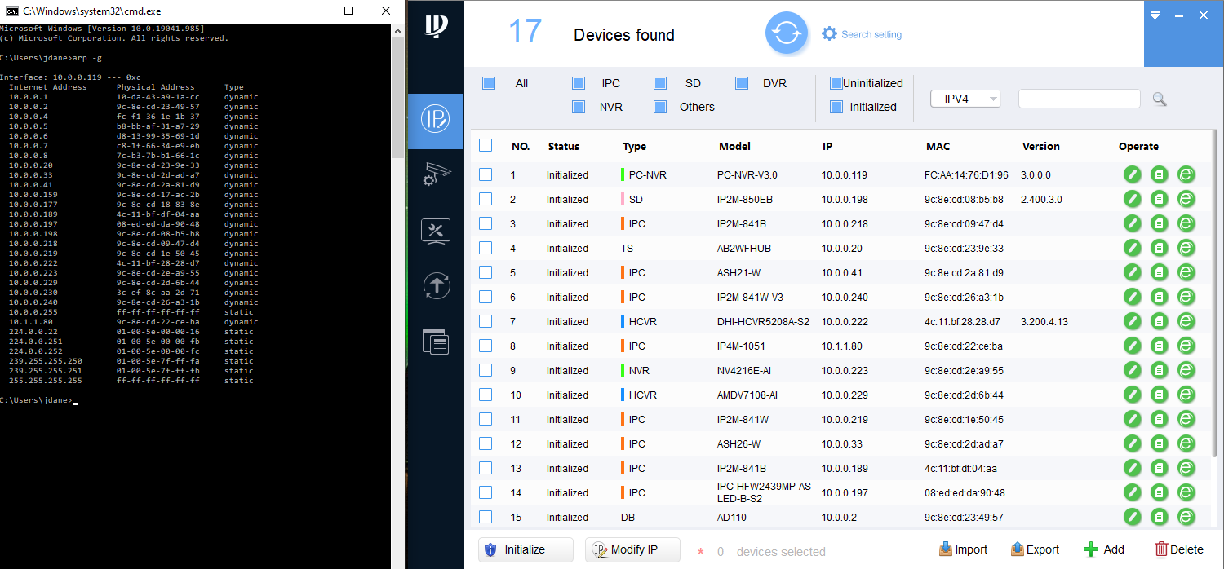Click the Add button
This screenshot has height=569, width=1224.
1103,549
